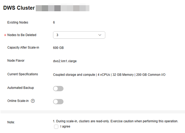Click the Nodes to Be Deleted label
The image size is (185, 133).
pos(22,35)
